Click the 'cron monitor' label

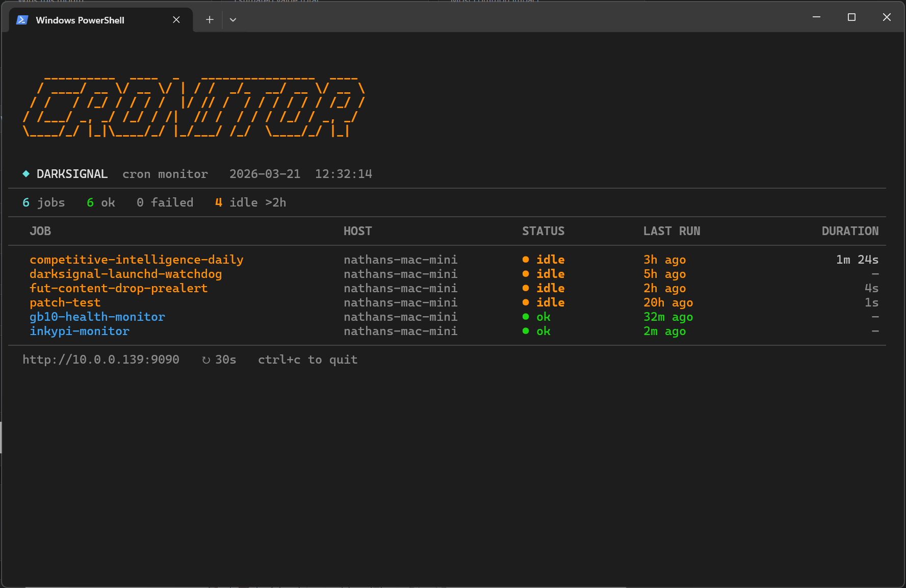coord(165,174)
